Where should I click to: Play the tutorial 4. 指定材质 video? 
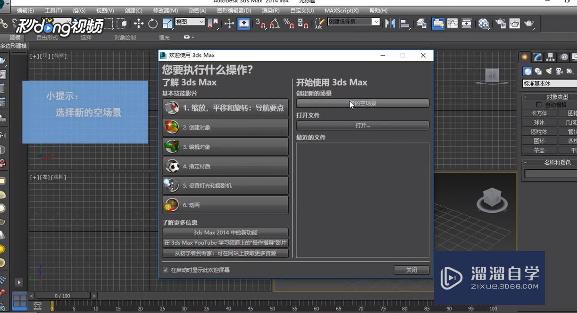(x=225, y=166)
